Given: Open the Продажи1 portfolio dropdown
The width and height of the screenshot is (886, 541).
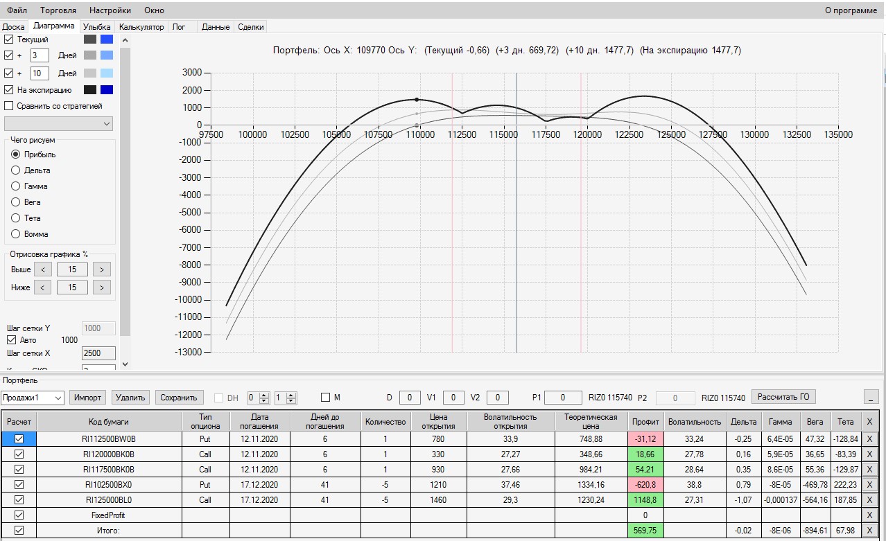Looking at the screenshot, I should click(33, 398).
